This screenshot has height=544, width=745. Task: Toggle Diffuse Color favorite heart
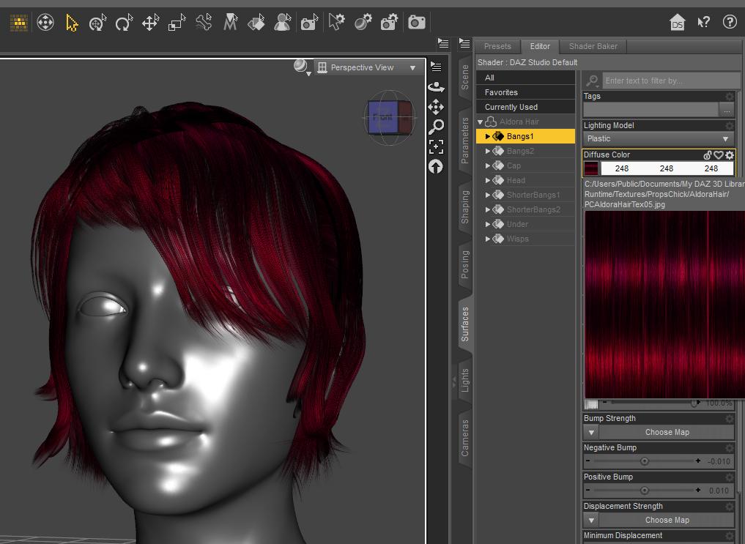719,155
